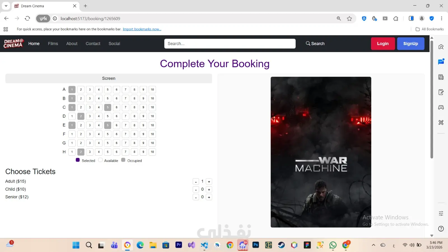Viewport: 448px width, 252px height.
Task: Reload the page
Action: (x=27, y=18)
